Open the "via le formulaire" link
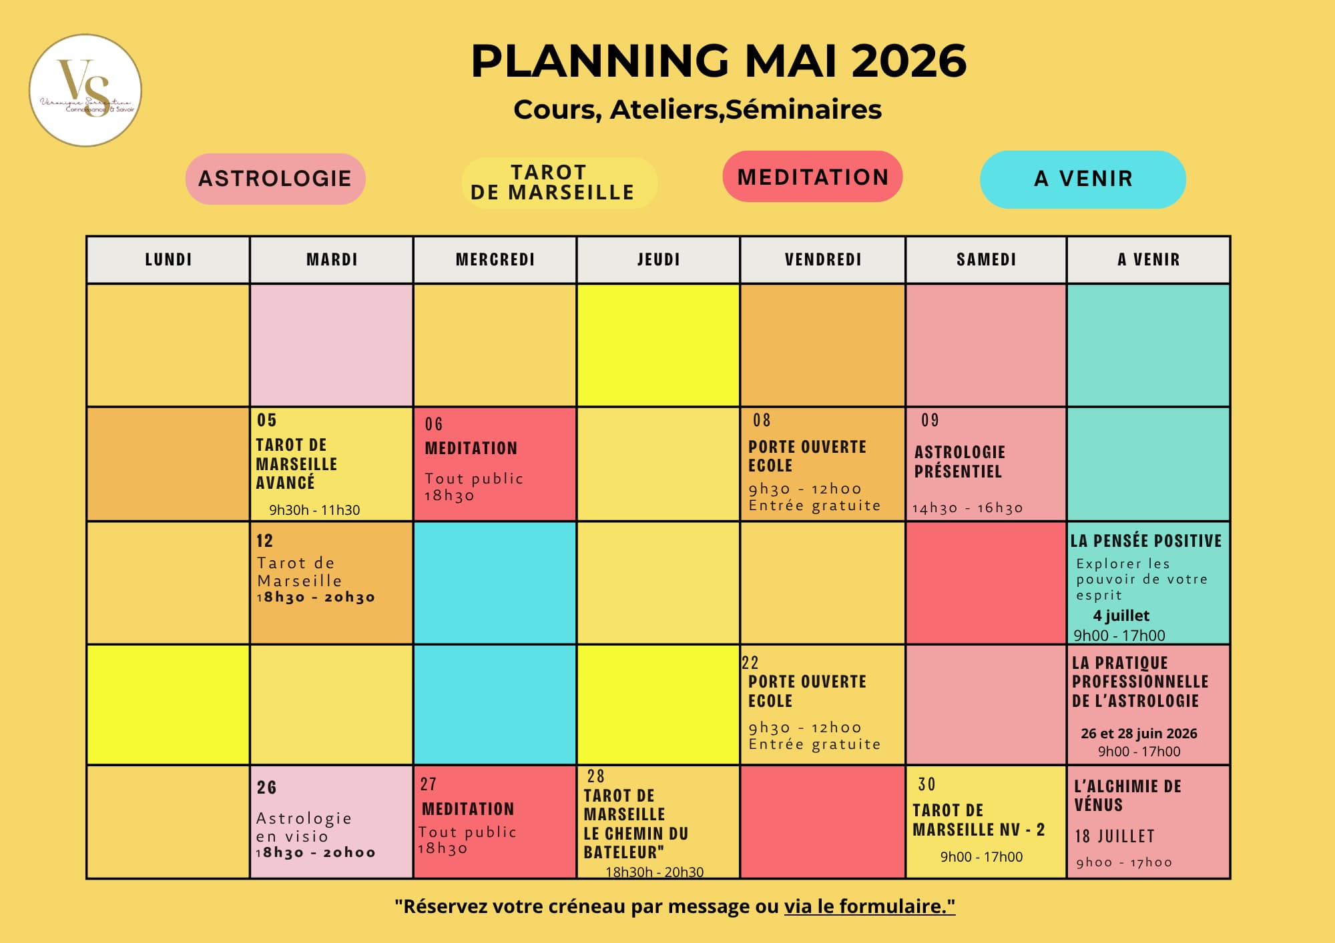This screenshot has height=943, width=1335. (x=869, y=906)
